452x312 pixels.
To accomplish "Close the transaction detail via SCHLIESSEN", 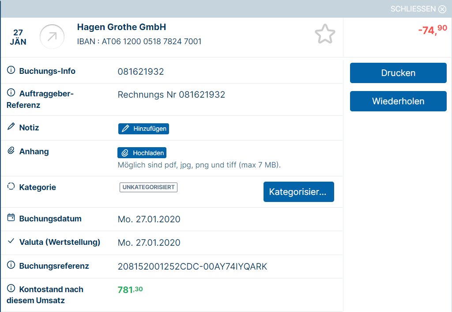I will pos(418,9).
